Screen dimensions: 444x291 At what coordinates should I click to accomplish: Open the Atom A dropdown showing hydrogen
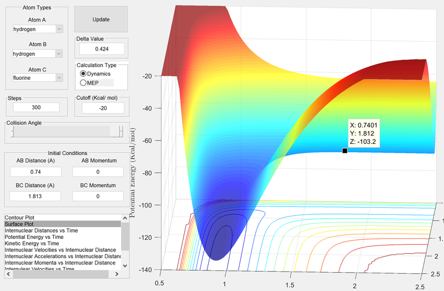click(x=38, y=29)
